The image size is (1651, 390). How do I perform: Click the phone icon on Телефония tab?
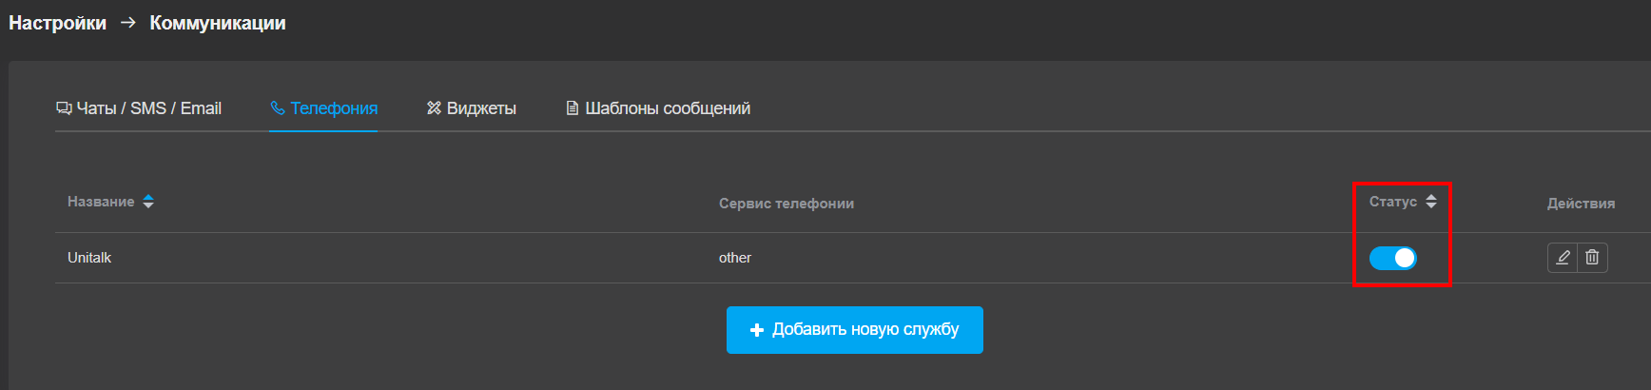click(x=278, y=108)
